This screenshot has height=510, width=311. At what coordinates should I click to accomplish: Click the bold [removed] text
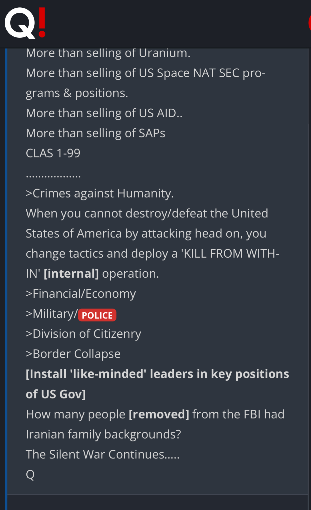click(159, 414)
